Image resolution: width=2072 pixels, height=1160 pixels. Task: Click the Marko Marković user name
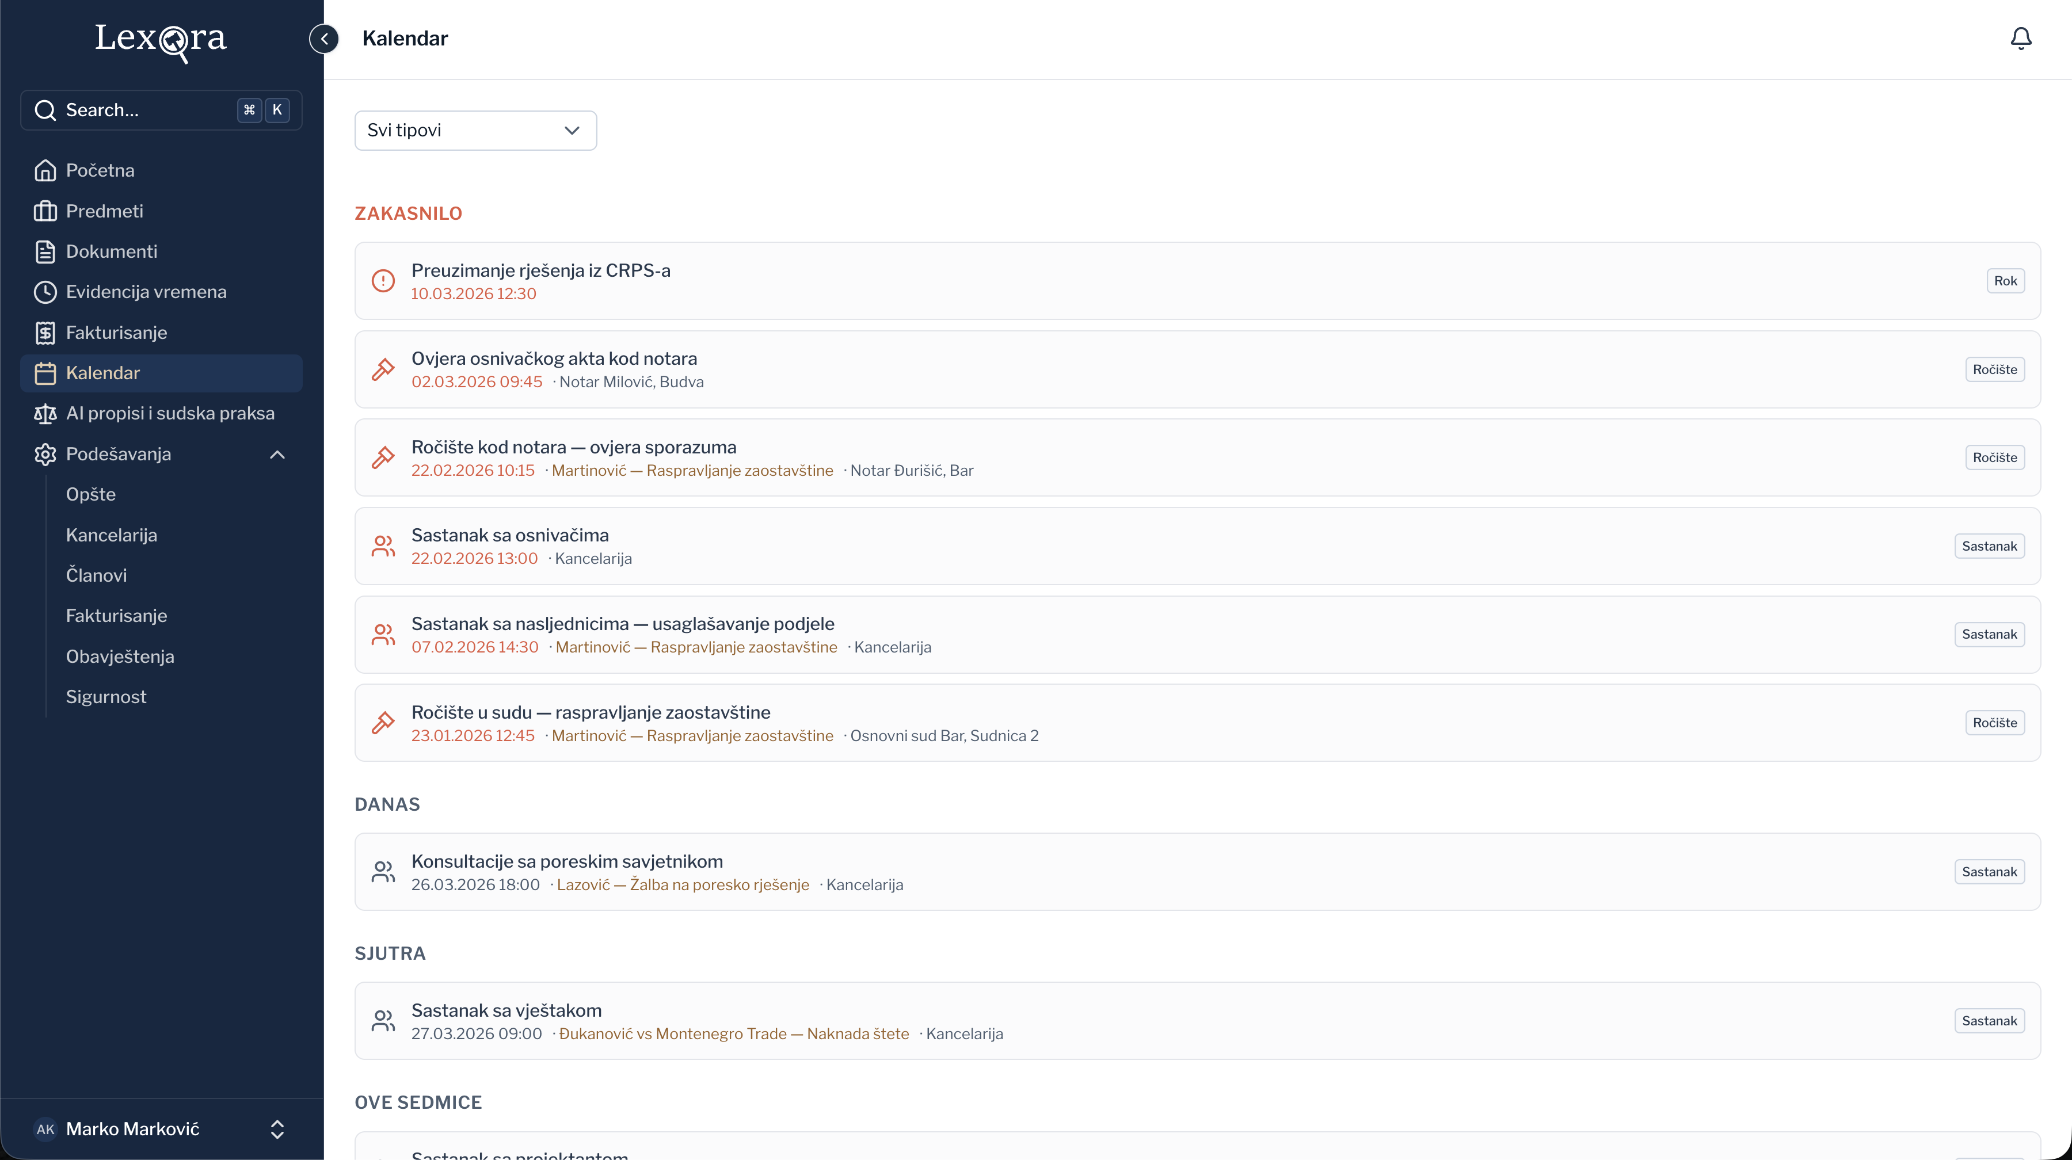pyautogui.click(x=133, y=1129)
